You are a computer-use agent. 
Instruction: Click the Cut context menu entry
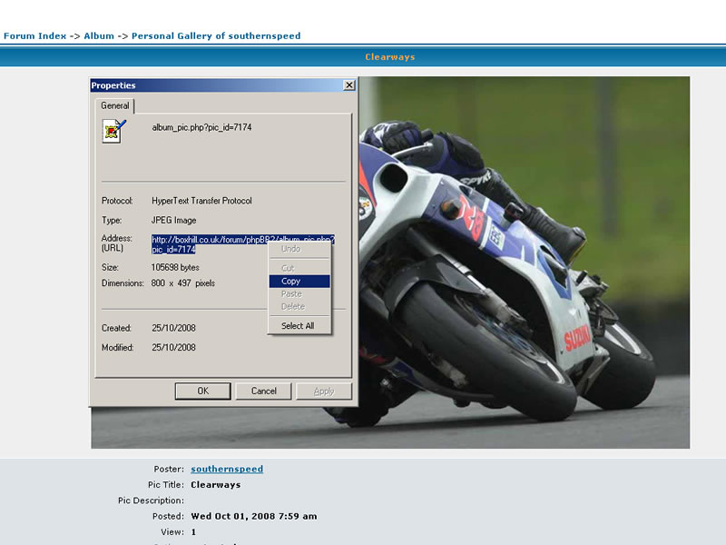[x=289, y=269]
